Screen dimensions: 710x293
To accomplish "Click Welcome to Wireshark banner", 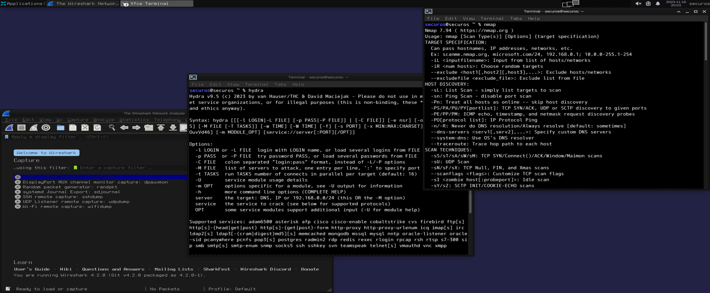I will click(x=46, y=153).
